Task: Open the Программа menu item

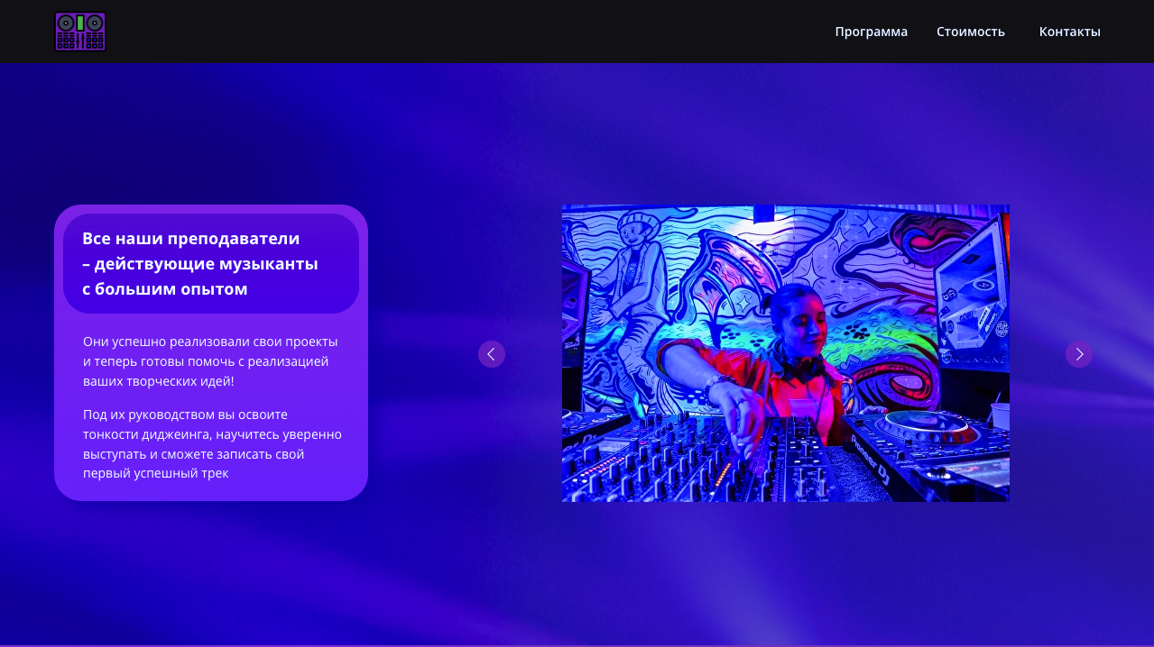Action: pos(871,32)
